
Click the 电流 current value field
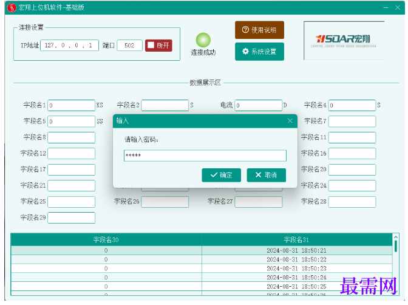click(259, 106)
